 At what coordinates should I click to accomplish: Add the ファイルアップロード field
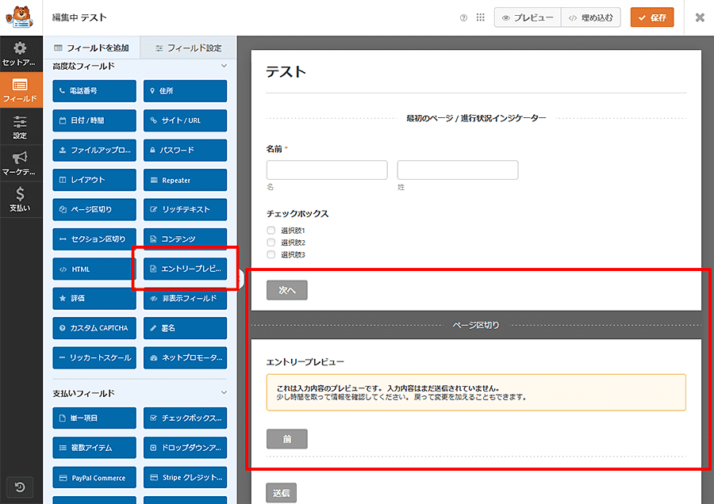coord(94,150)
